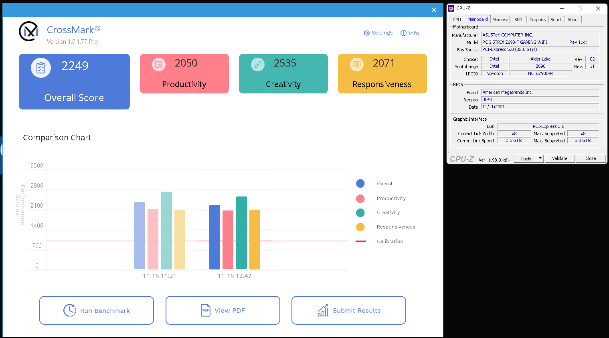Click the chart icon in Submit Results
The image size is (609, 338).
click(323, 310)
